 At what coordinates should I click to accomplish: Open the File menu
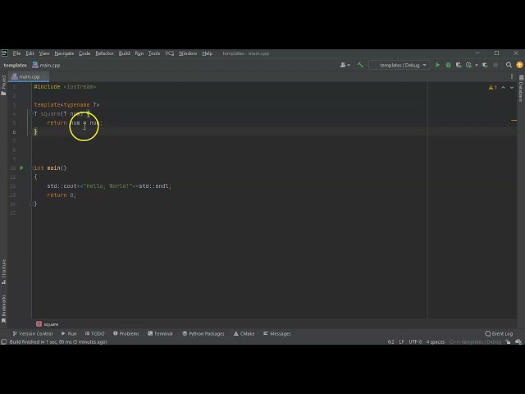pos(16,53)
